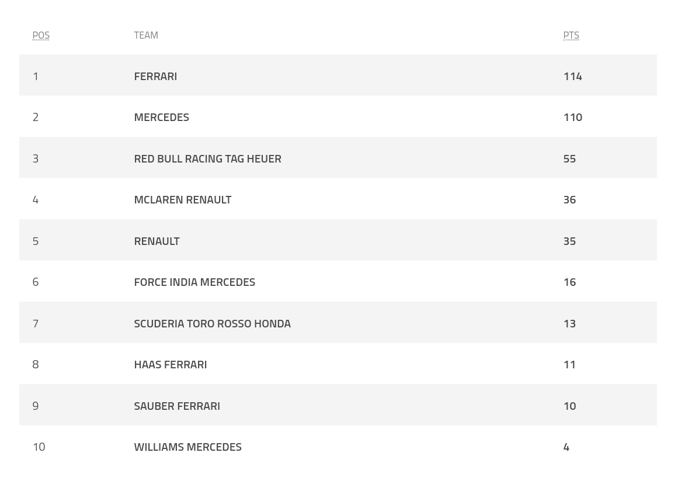Open the fifth-place Renault team row
This screenshot has height=487, width=678.
click(338, 240)
